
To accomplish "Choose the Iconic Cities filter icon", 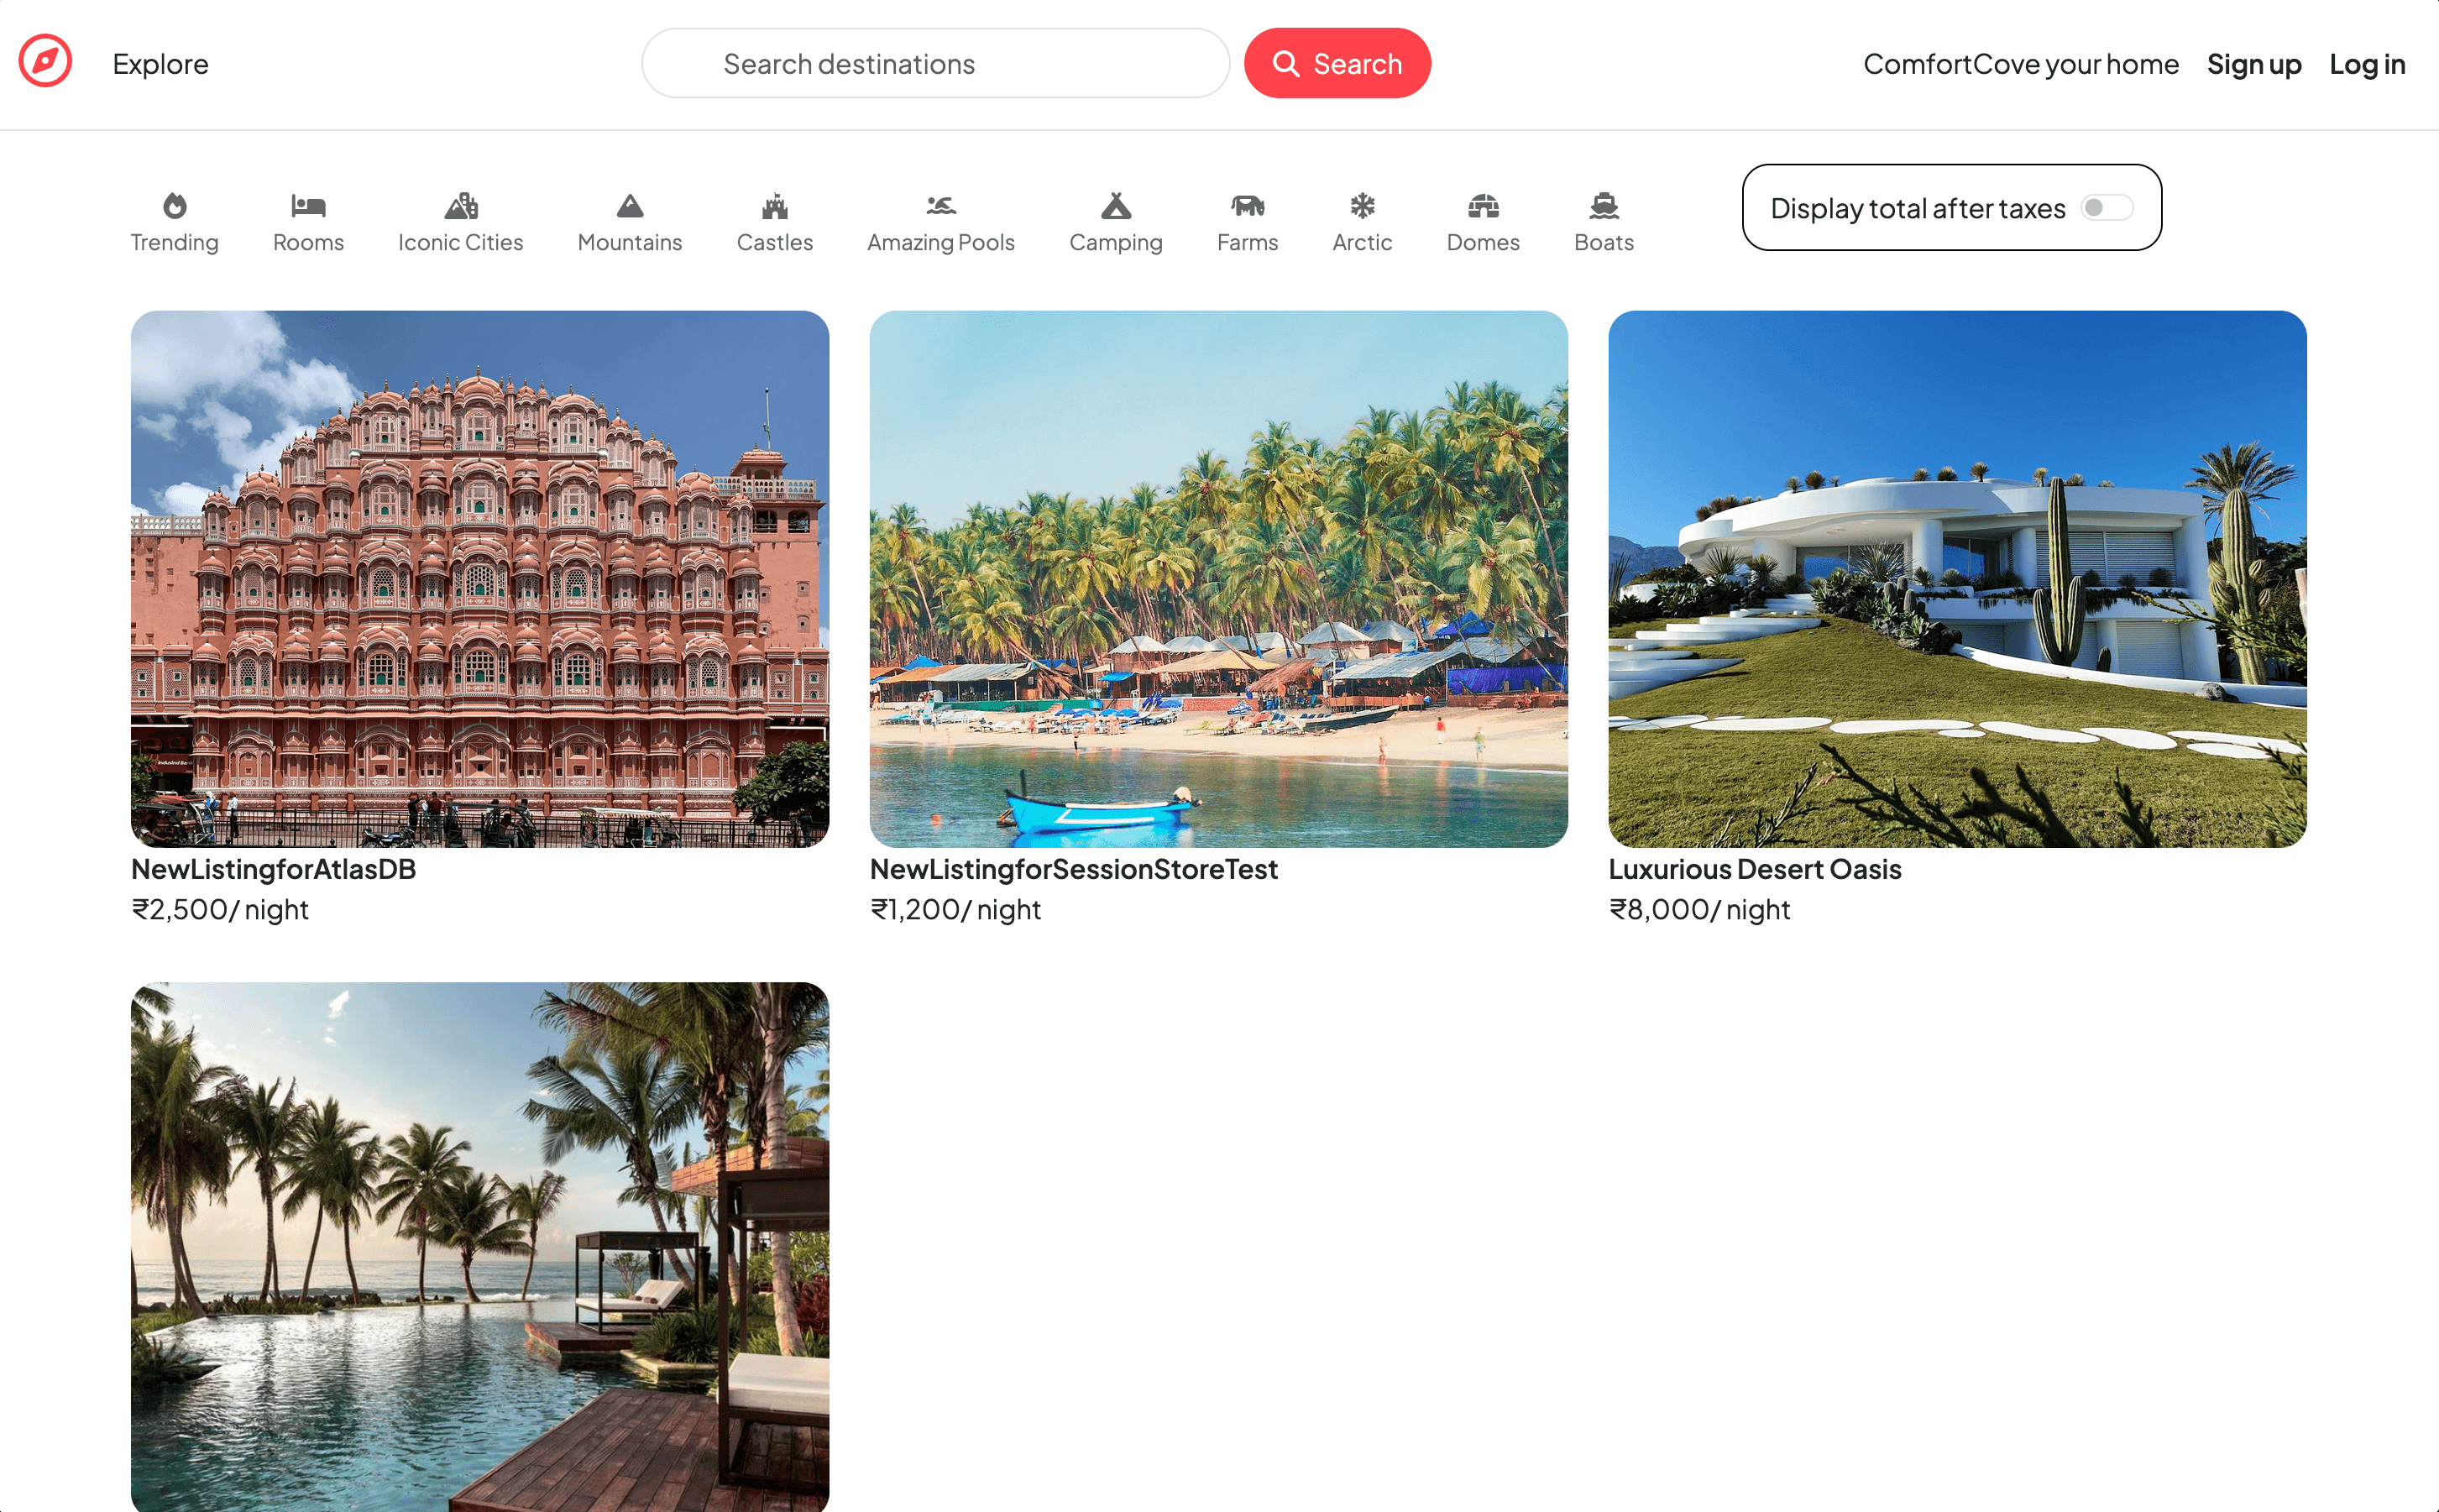I will point(461,206).
